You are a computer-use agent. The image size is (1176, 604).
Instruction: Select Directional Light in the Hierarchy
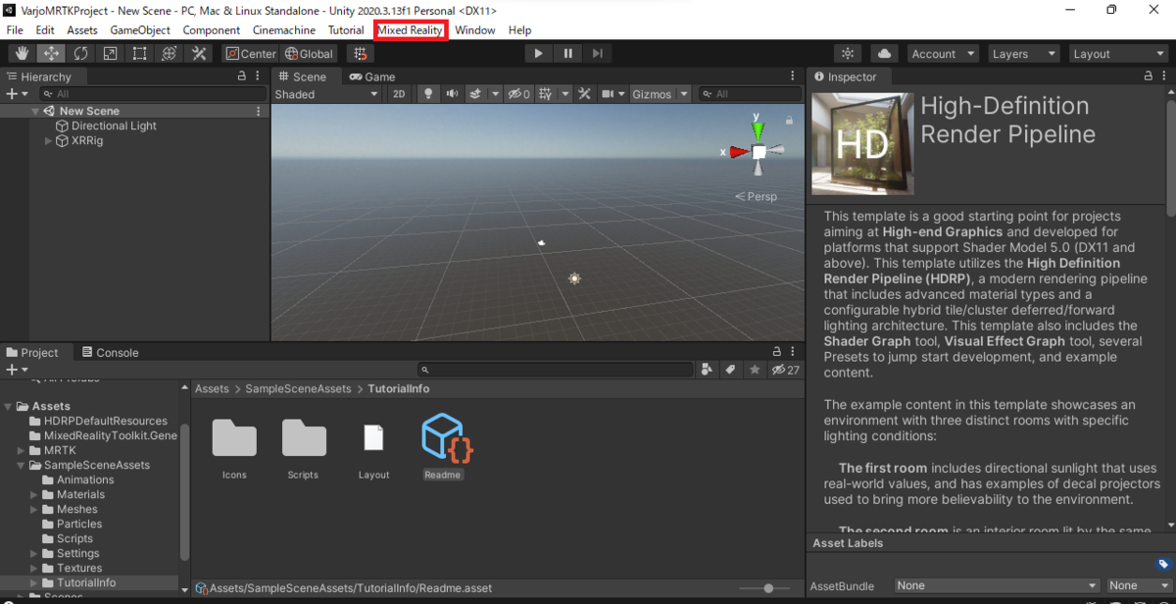pos(114,126)
